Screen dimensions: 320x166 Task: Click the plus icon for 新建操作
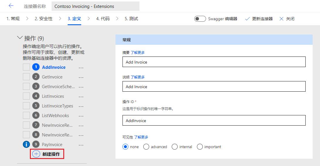(36, 154)
